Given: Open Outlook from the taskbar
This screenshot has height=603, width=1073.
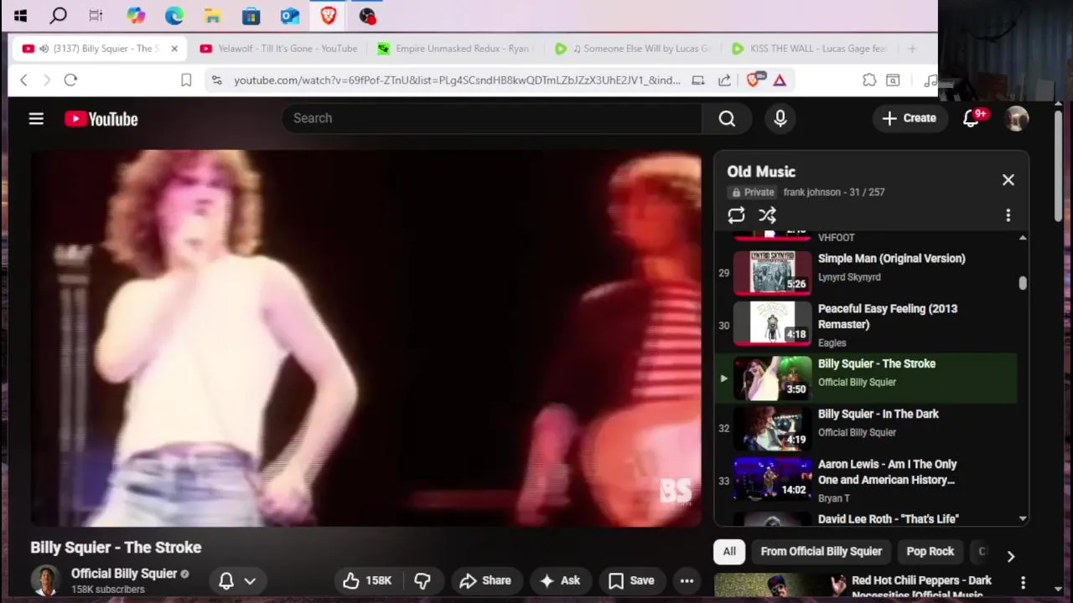Looking at the screenshot, I should [290, 15].
